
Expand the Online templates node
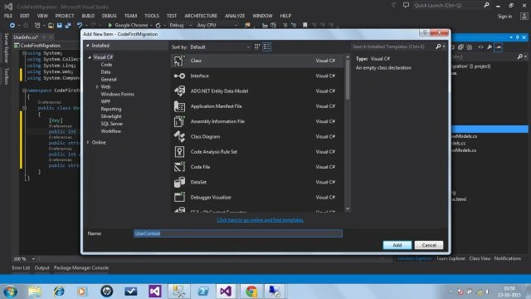[x=88, y=142]
